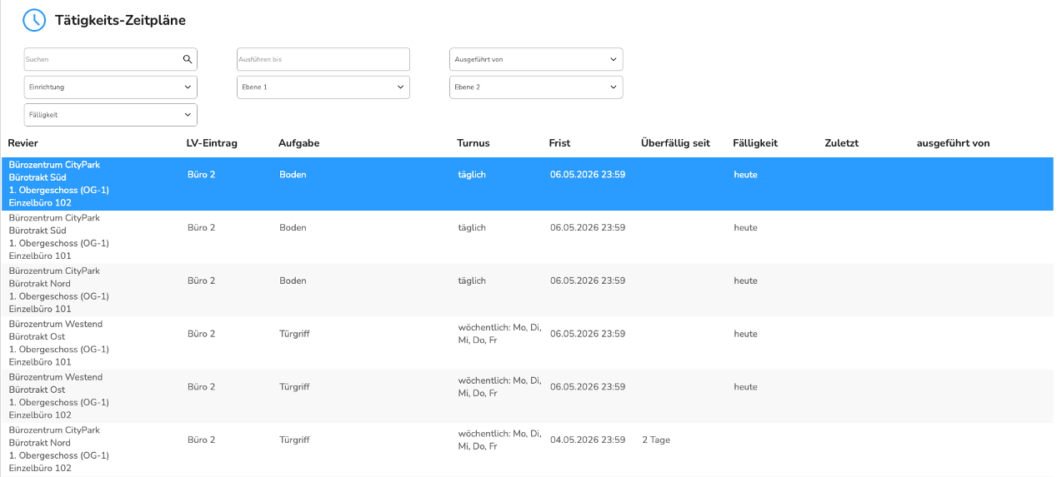Click täglich in the CityPark Nord row

pos(472,281)
